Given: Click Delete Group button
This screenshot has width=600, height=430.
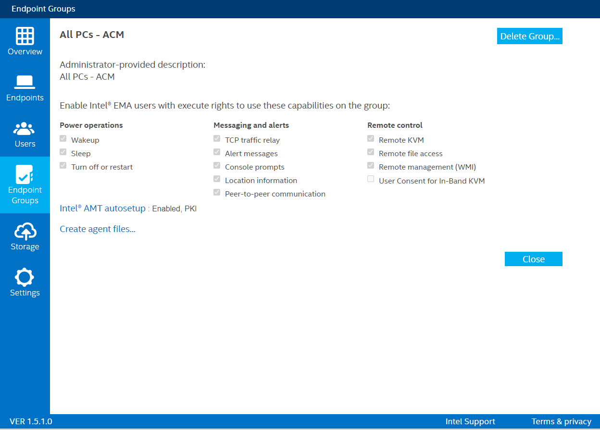Looking at the screenshot, I should coord(529,36).
